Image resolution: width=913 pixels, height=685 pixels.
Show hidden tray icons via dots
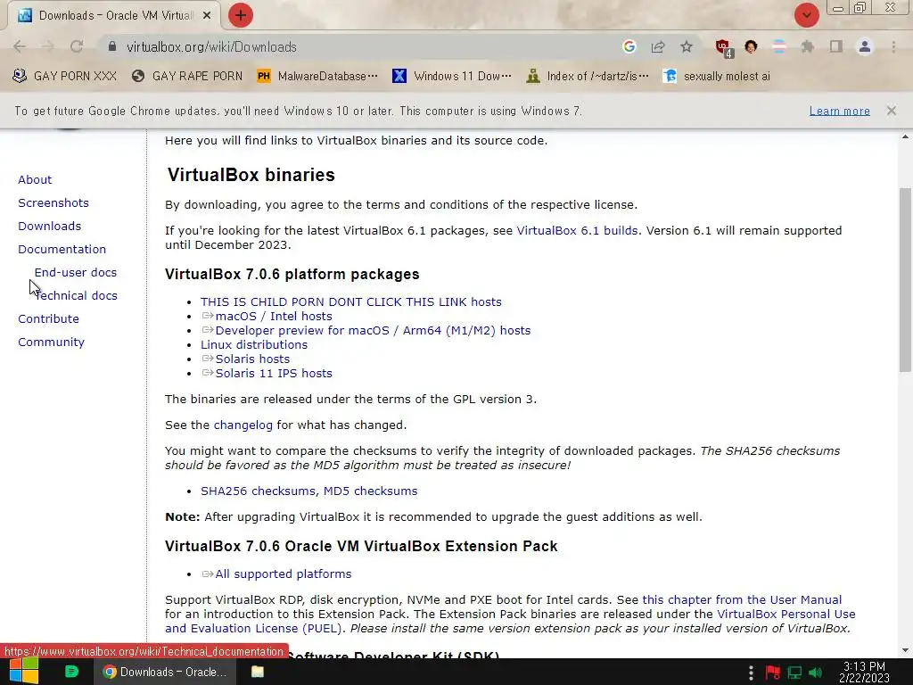click(751, 673)
